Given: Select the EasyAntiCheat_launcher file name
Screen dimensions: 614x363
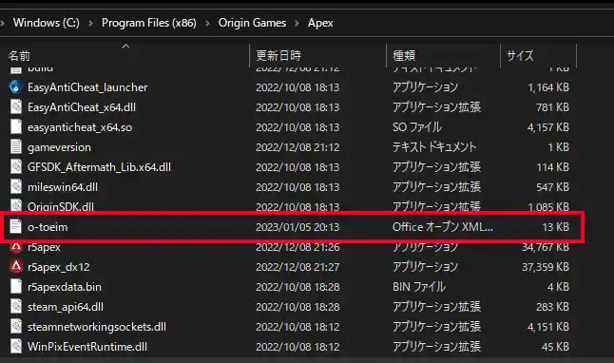Looking at the screenshot, I should pos(87,86).
